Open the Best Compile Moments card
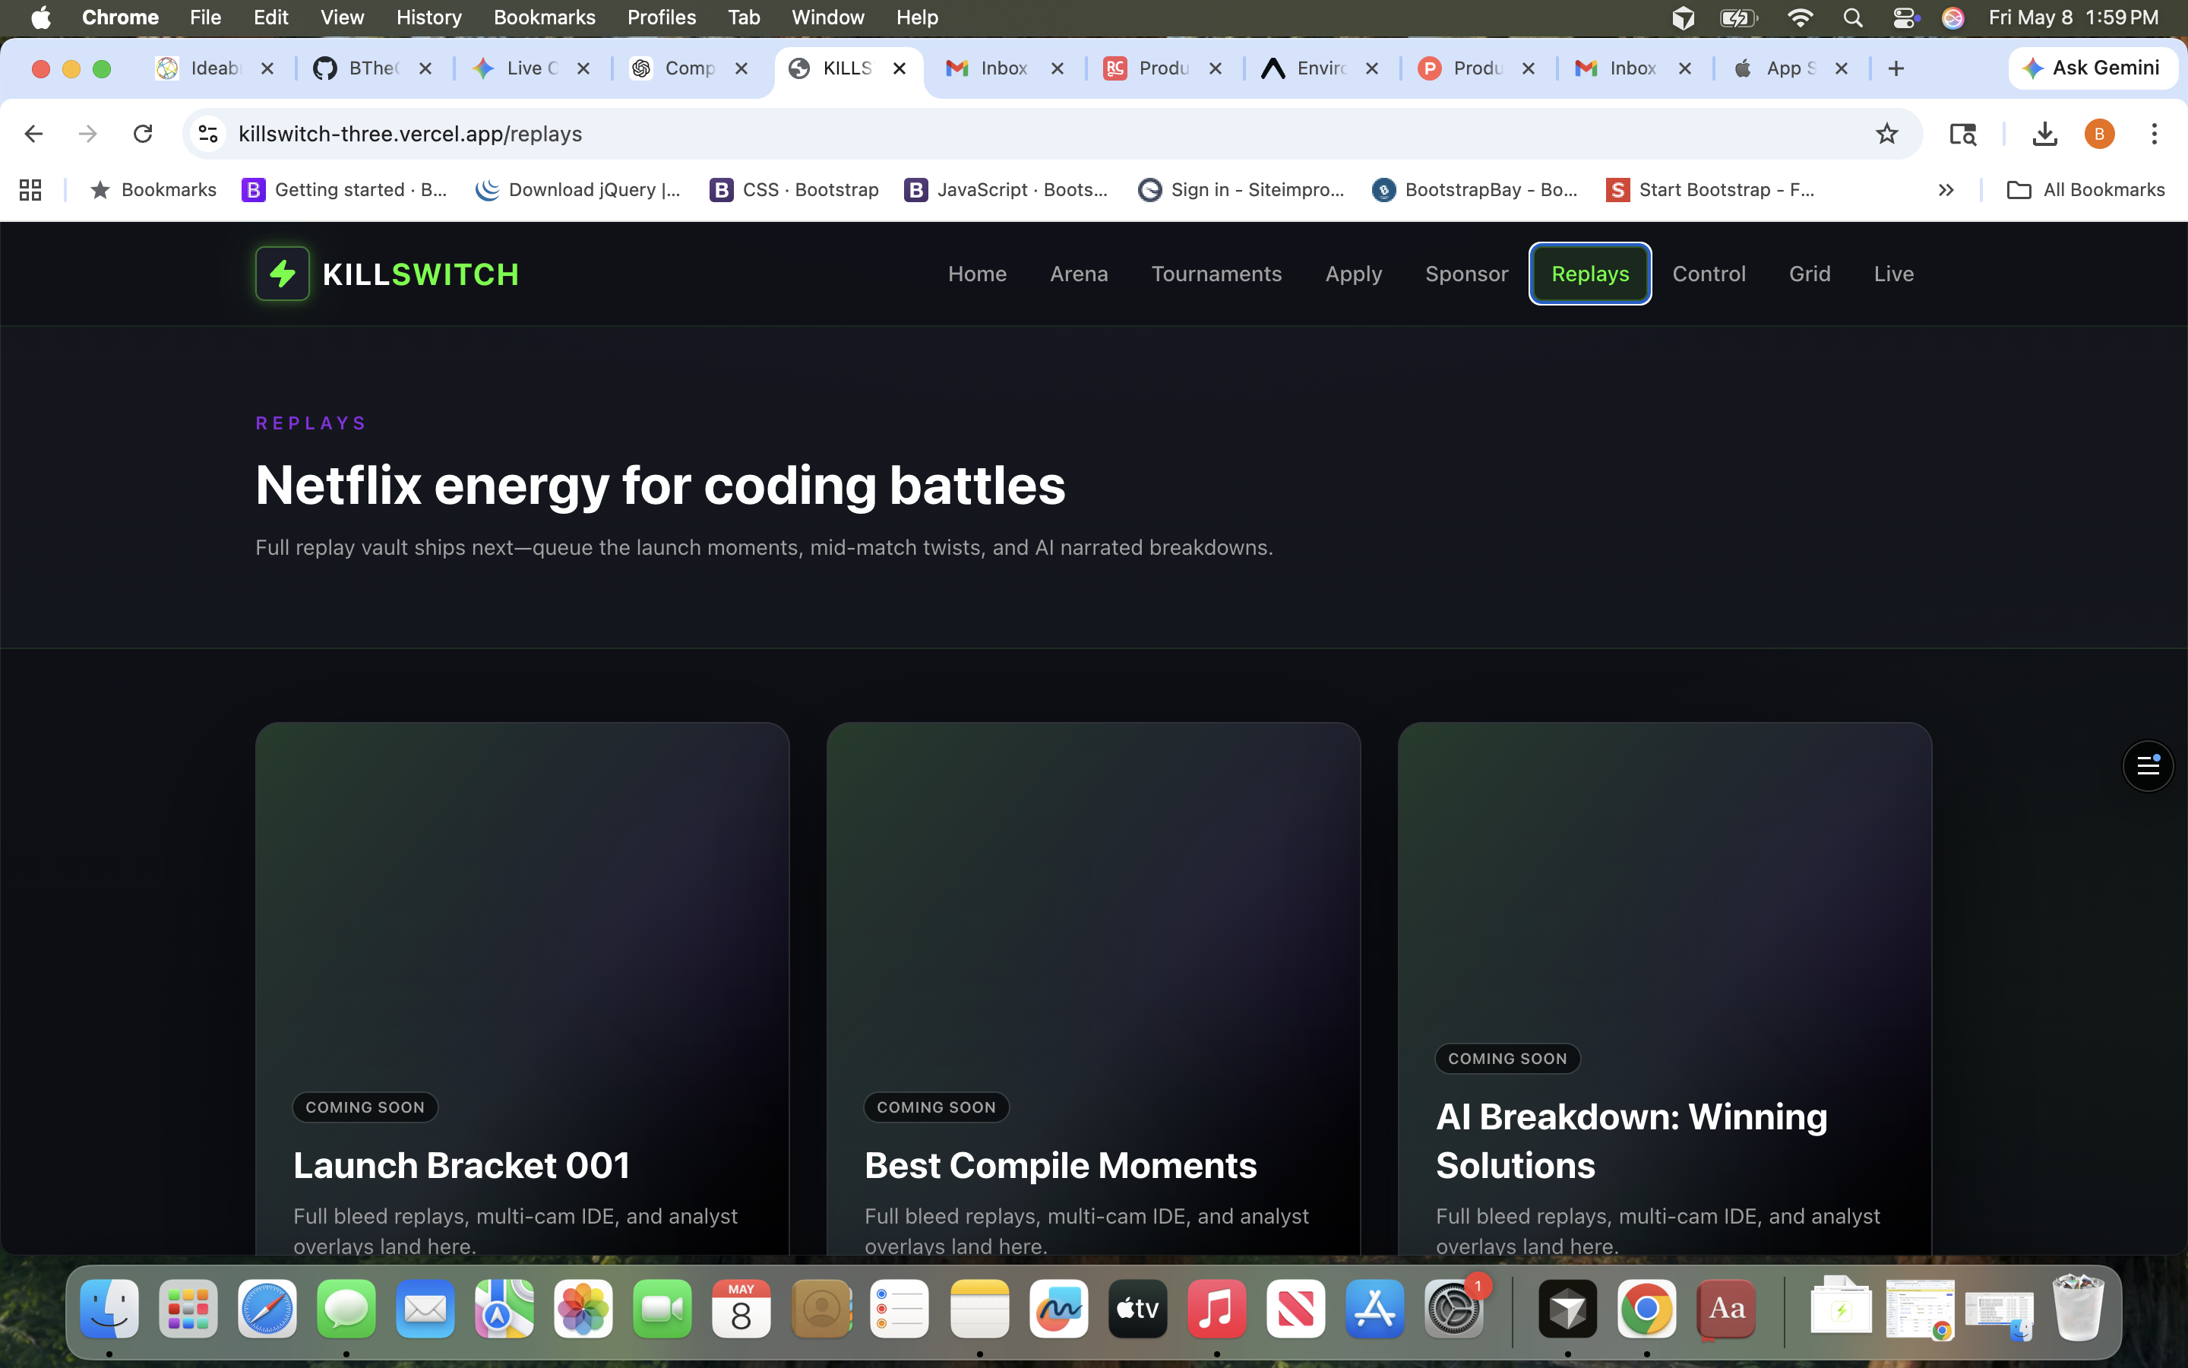The height and width of the screenshot is (1368, 2188). [1093, 988]
